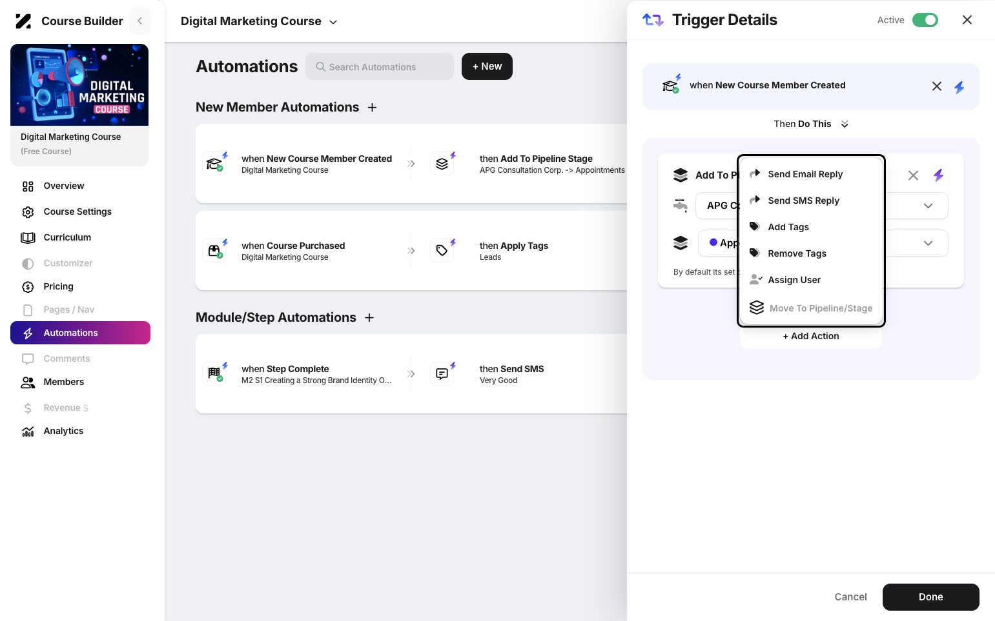Focus the Search Automations field
Screen dimensions: 995x621
380,66
